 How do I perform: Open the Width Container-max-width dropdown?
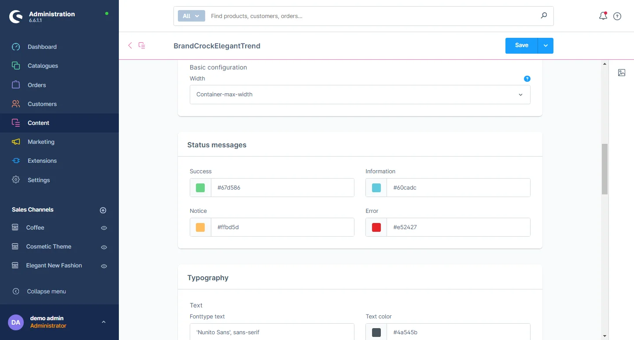(360, 95)
